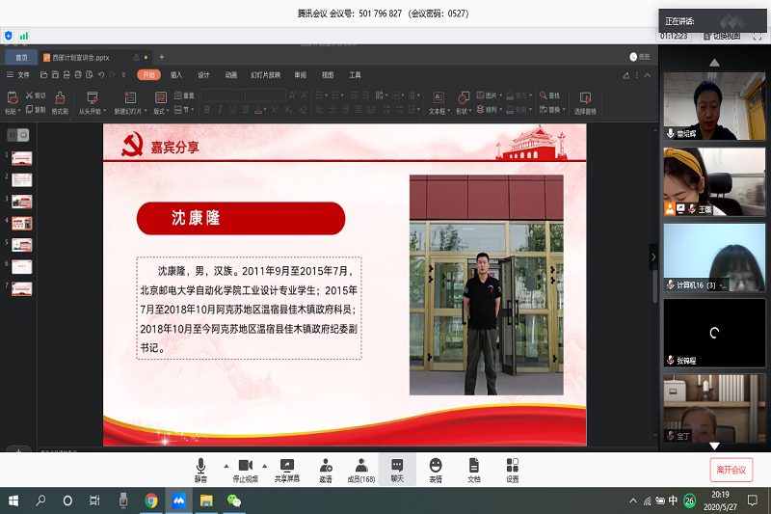This screenshot has width=771, height=514.
Task: Open the emoji reactions icon
Action: pyautogui.click(x=436, y=469)
